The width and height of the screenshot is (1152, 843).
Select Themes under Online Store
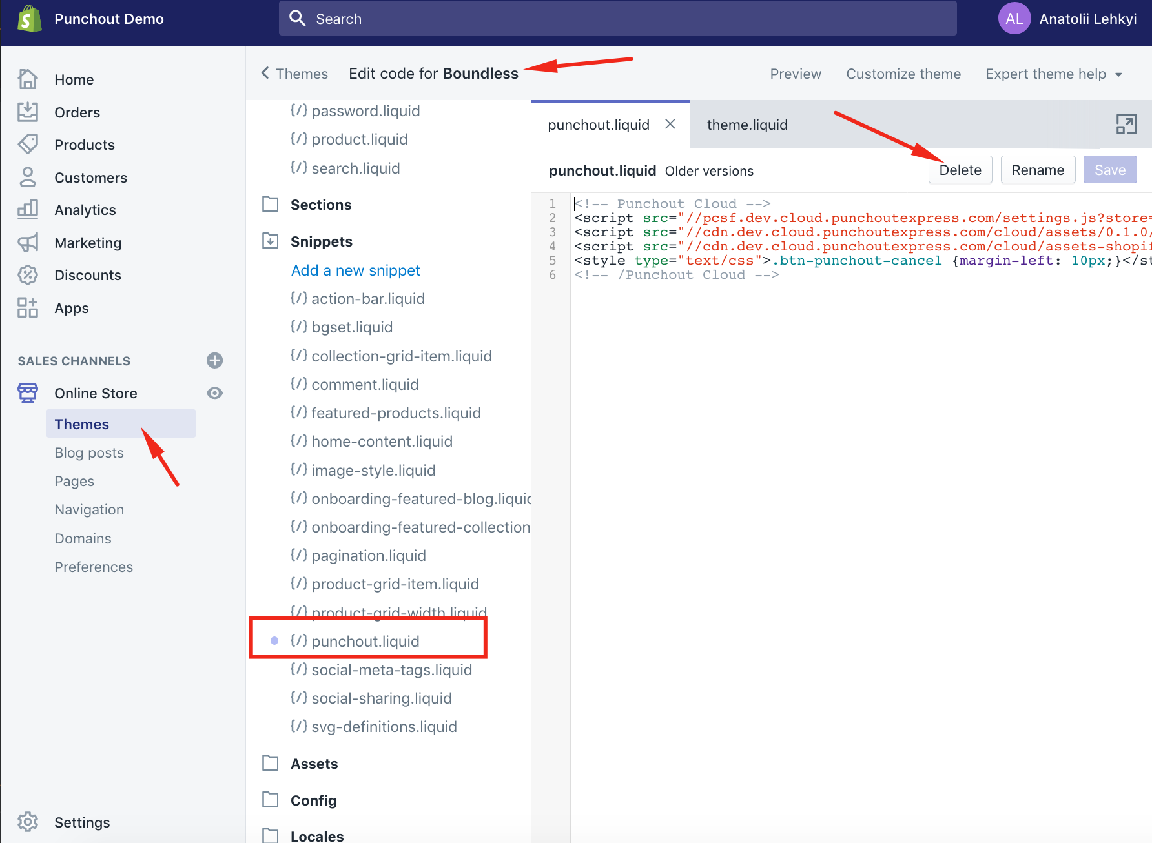point(121,423)
